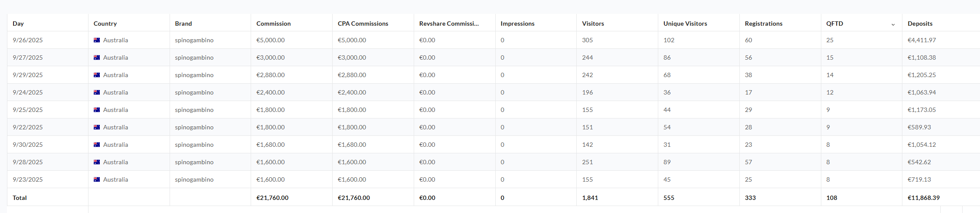
Task: Sort by the Commission column header
Action: (273, 24)
